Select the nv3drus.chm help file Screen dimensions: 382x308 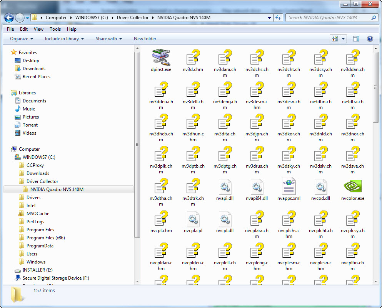pos(257,154)
